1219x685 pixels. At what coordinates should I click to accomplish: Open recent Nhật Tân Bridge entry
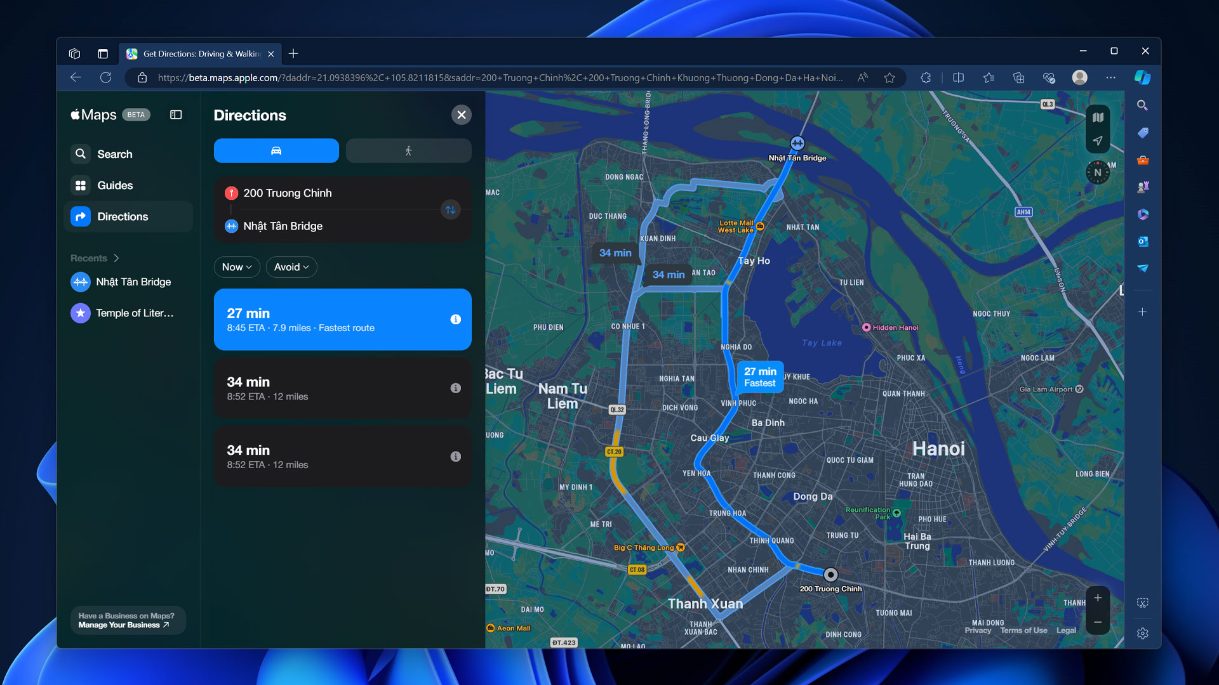[x=128, y=282]
